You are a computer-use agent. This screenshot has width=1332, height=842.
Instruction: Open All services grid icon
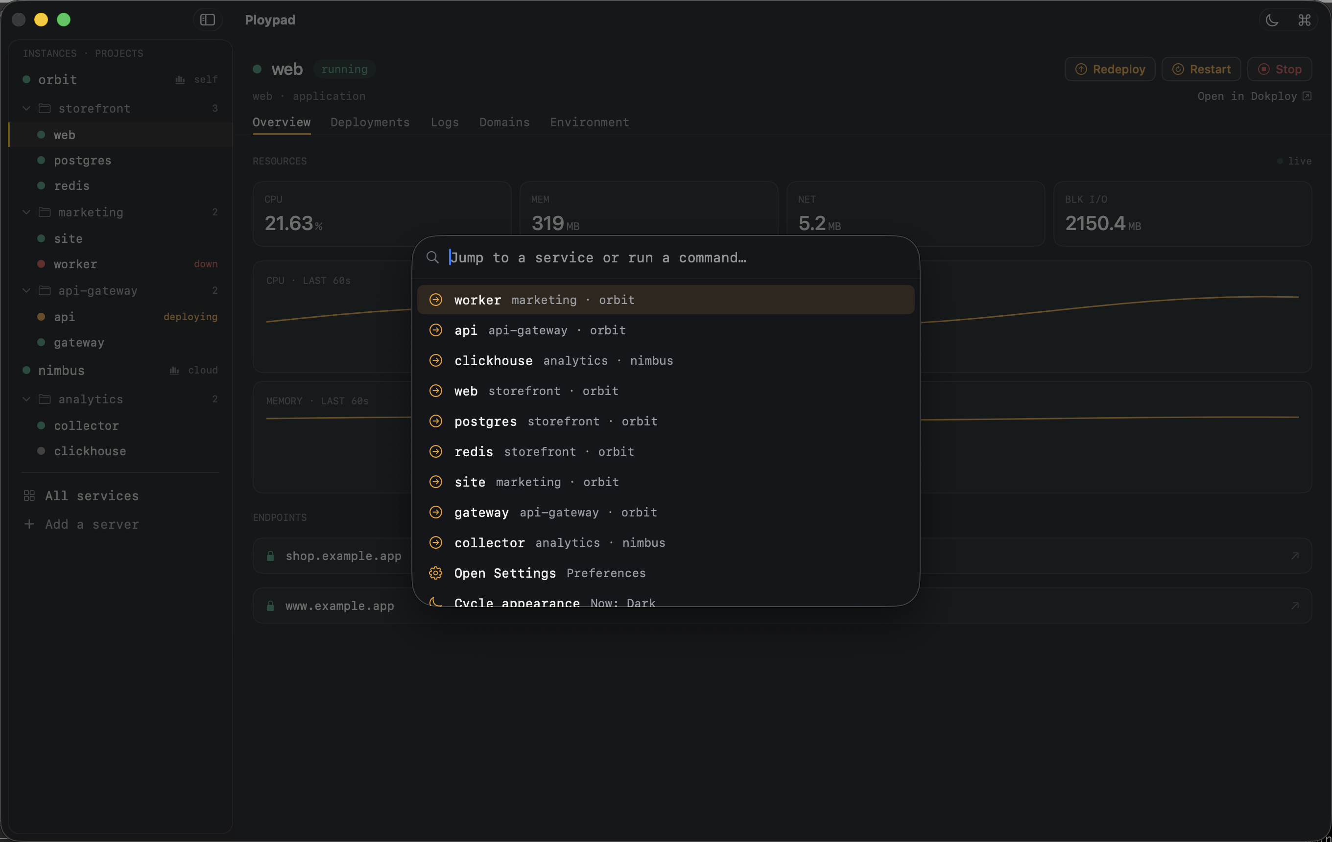(x=29, y=496)
